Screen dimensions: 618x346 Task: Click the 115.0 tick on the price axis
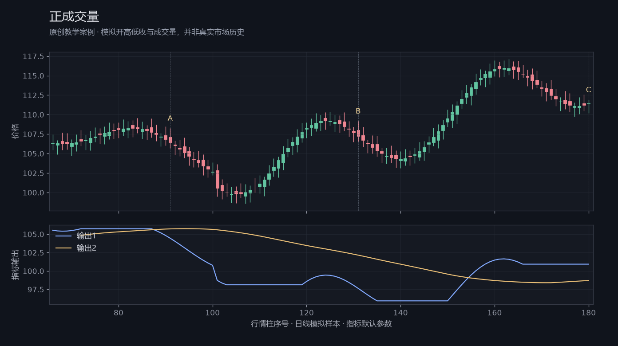(x=33, y=76)
